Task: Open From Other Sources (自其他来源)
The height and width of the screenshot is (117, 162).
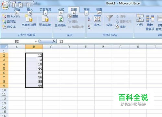Action: (x=29, y=22)
